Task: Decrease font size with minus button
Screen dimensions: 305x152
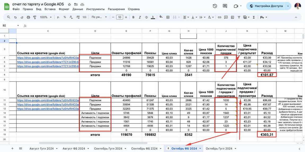Action: click(x=113, y=17)
